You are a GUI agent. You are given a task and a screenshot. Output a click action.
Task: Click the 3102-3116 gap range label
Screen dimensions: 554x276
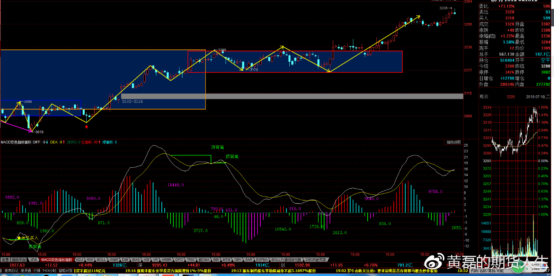[132, 102]
